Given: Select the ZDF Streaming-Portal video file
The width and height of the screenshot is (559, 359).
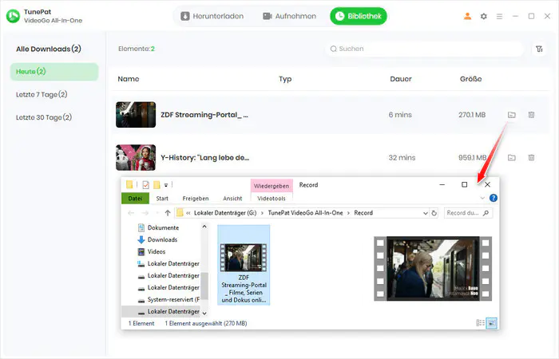Looking at the screenshot, I should point(244,265).
